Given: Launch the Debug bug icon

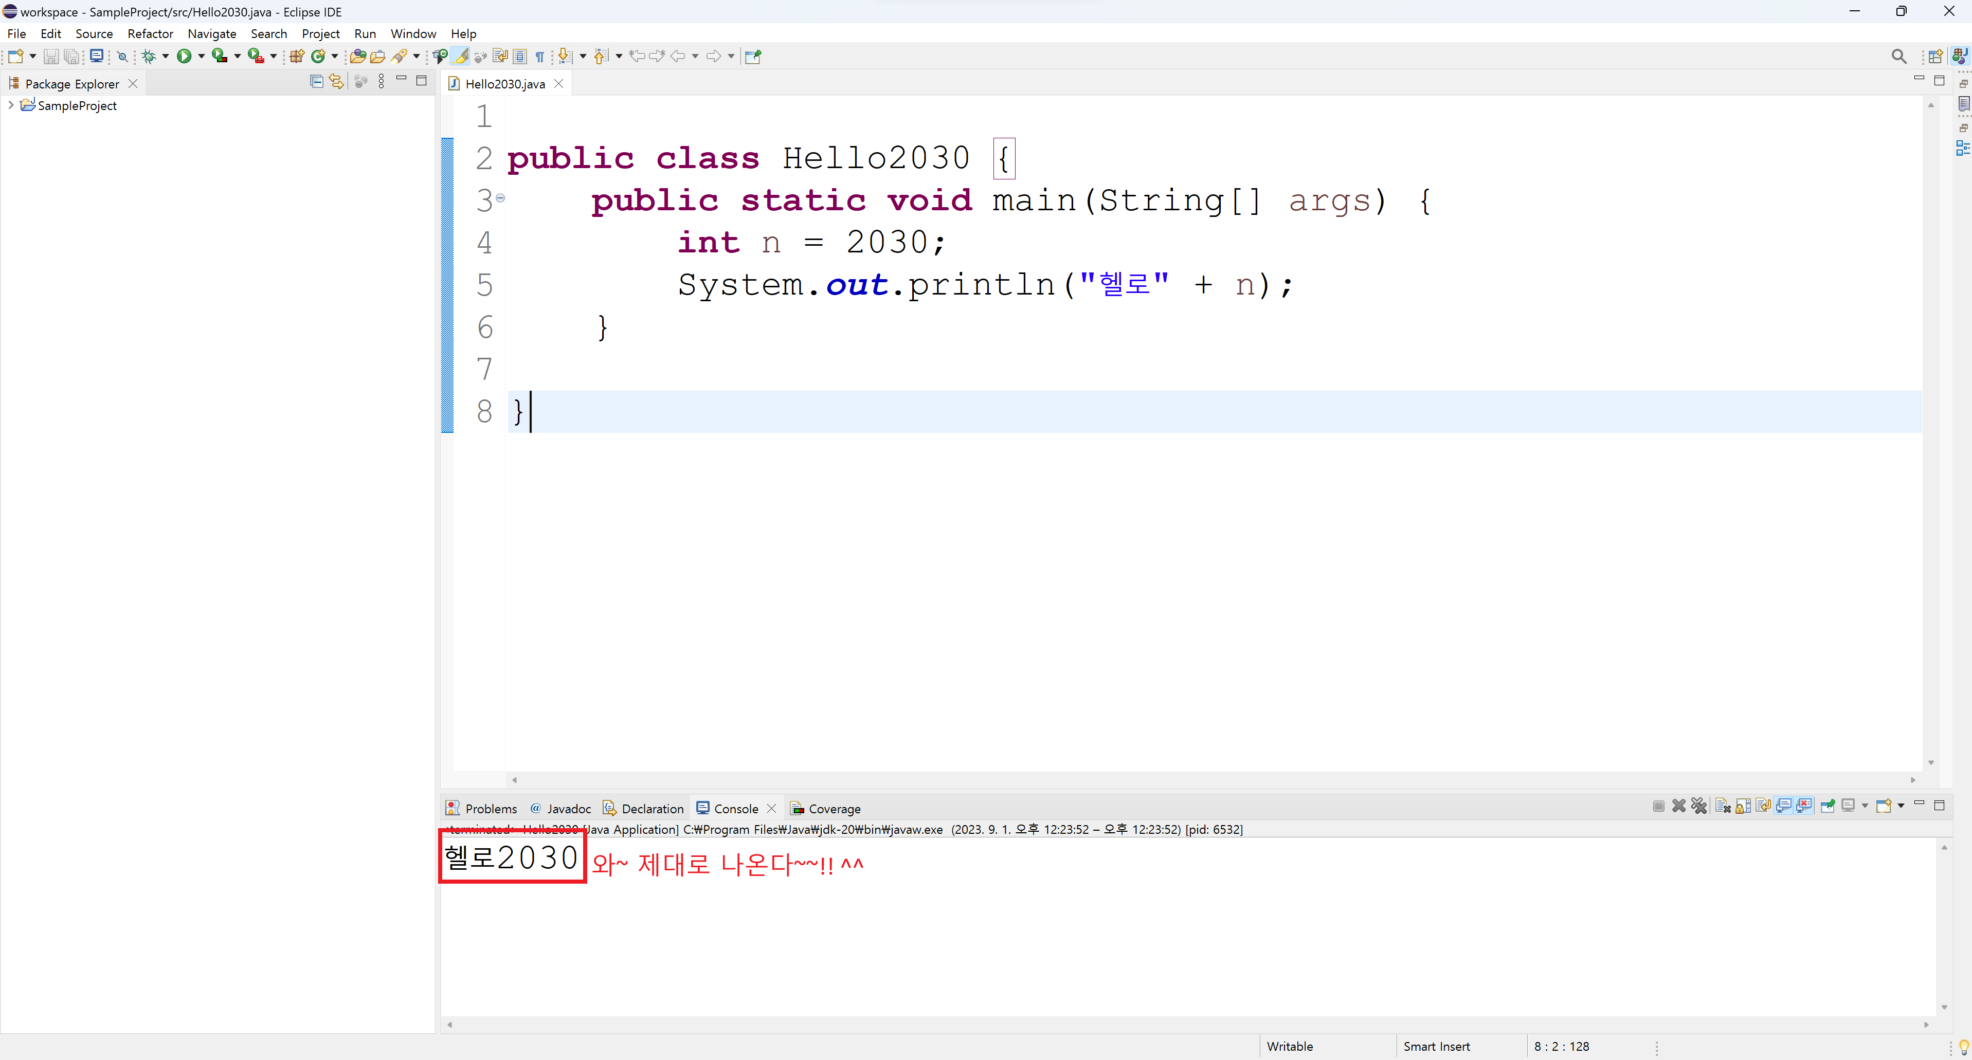Looking at the screenshot, I should [x=149, y=56].
